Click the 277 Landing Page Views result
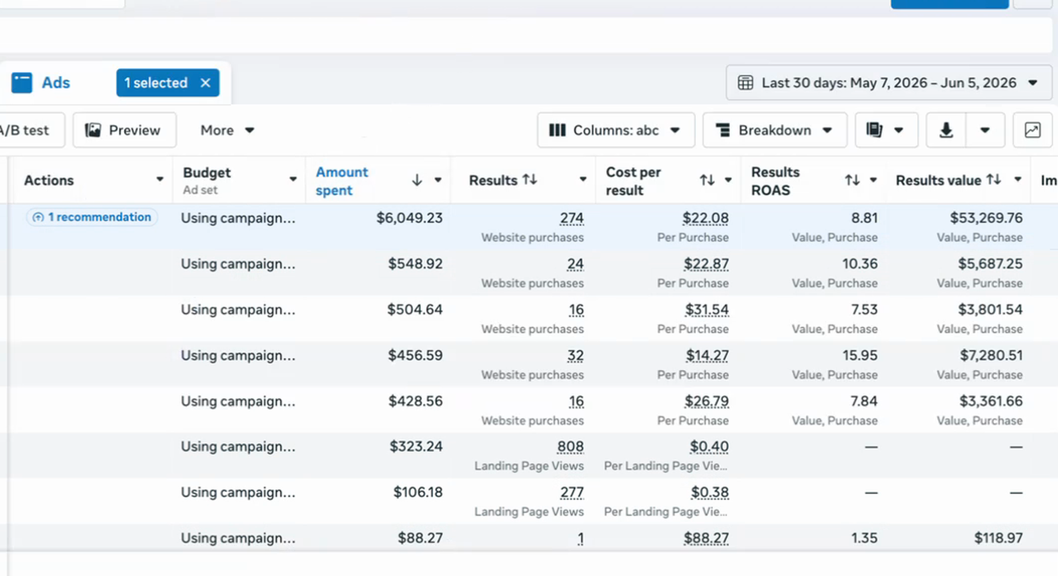 [x=572, y=493]
